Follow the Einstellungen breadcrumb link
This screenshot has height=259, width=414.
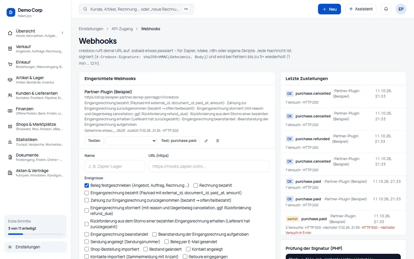[91, 29]
